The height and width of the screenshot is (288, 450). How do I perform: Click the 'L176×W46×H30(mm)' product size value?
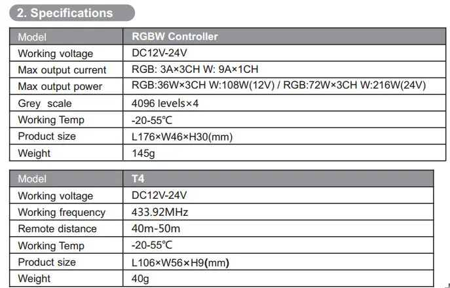pyautogui.click(x=182, y=136)
